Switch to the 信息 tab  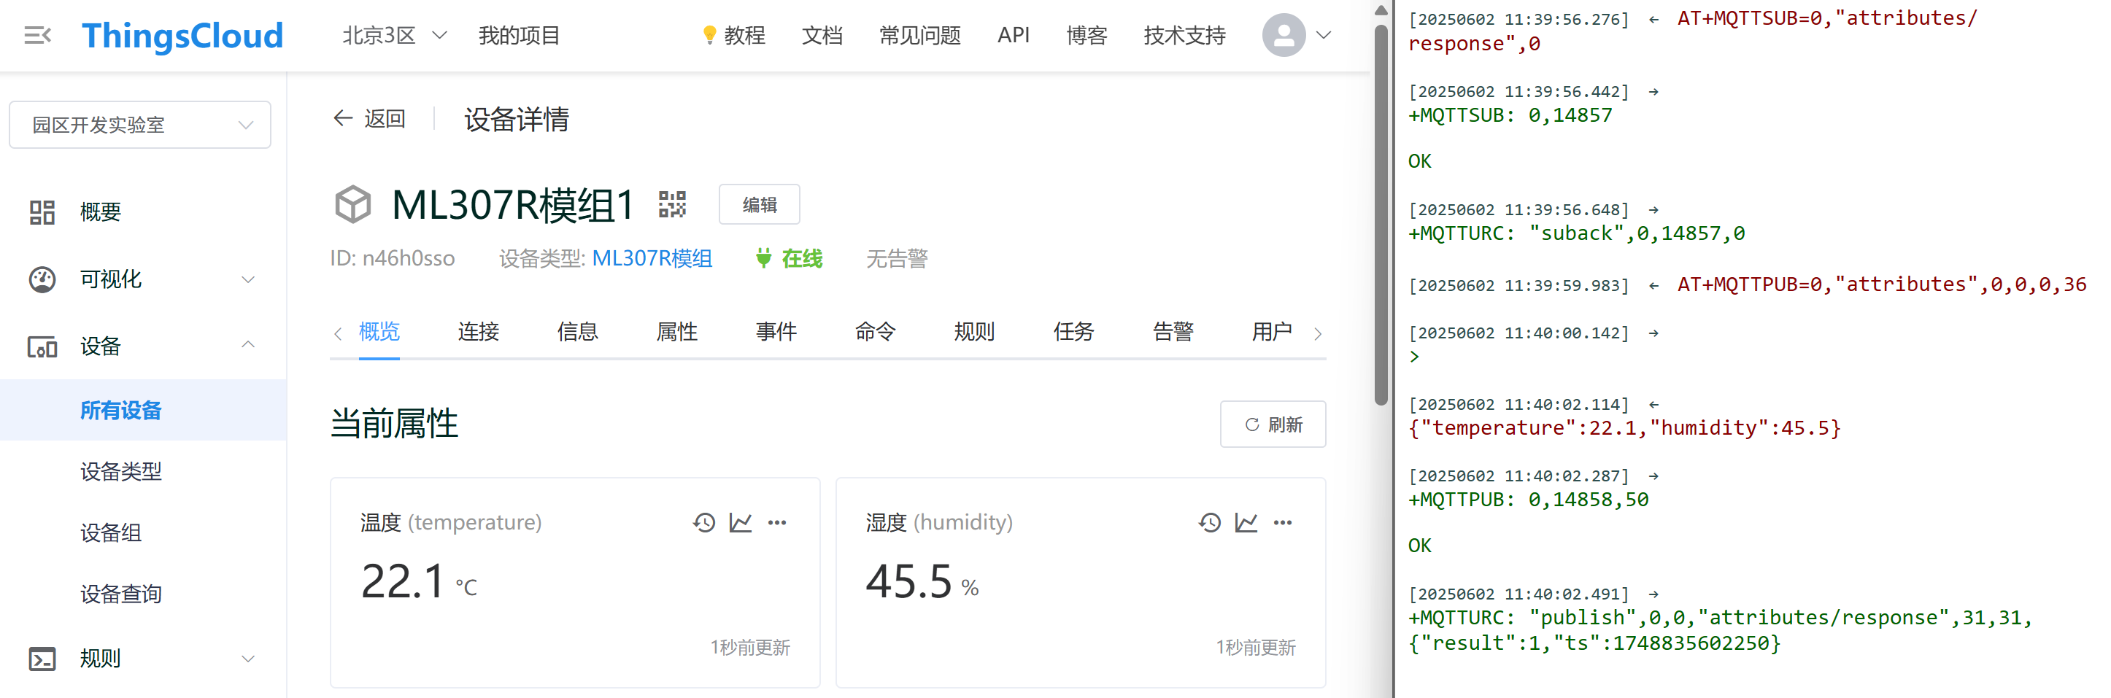tap(578, 332)
